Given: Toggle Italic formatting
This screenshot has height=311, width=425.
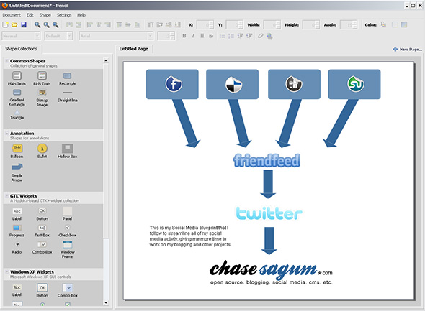Looking at the screenshot, I should (193, 36).
